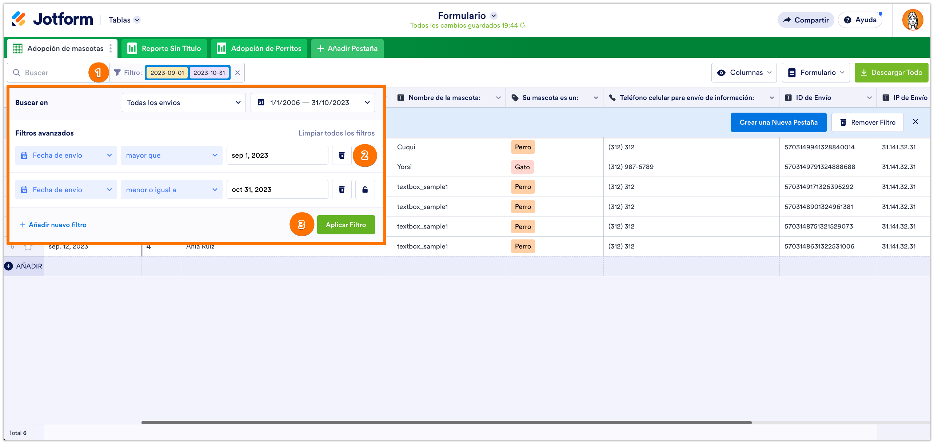Viewport: 934px width, 444px height.
Task: Expand the 'Todas los envios' dropdown
Action: pos(184,103)
